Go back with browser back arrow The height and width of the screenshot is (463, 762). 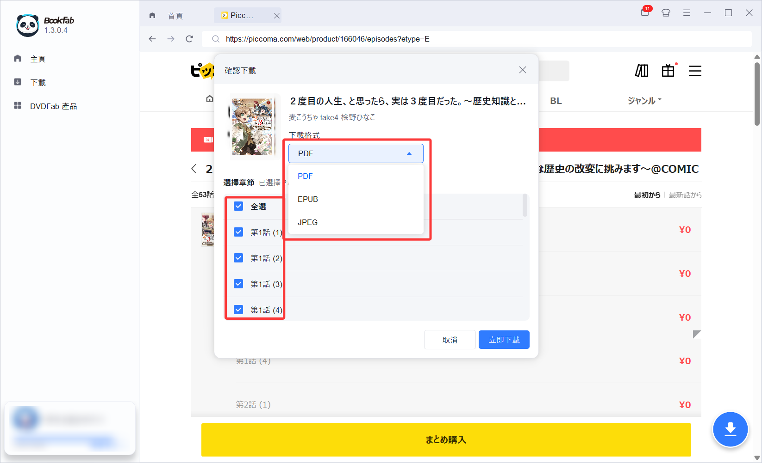(x=152, y=39)
